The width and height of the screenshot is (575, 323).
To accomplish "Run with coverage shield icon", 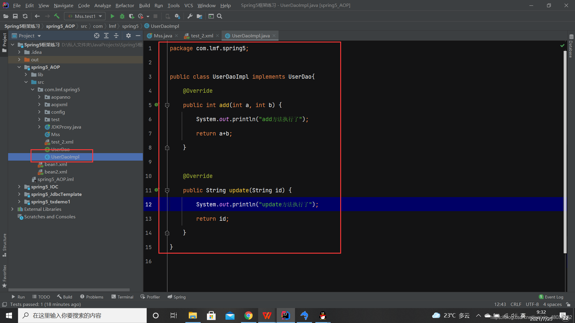I will (x=131, y=16).
